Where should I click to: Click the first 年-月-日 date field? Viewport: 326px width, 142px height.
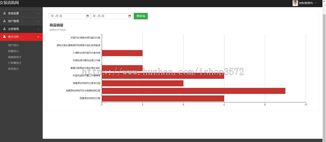click(x=70, y=16)
